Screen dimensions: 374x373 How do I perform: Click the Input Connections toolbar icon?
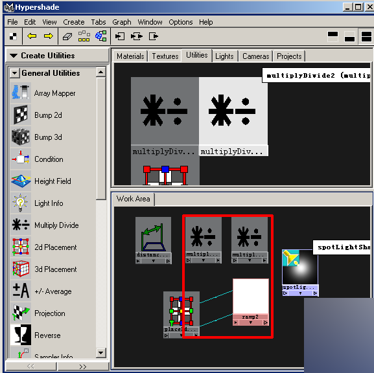coord(120,36)
